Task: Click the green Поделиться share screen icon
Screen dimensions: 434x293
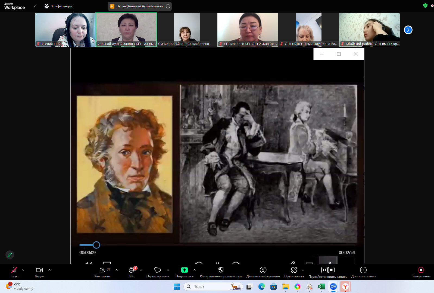Action: pos(185,270)
